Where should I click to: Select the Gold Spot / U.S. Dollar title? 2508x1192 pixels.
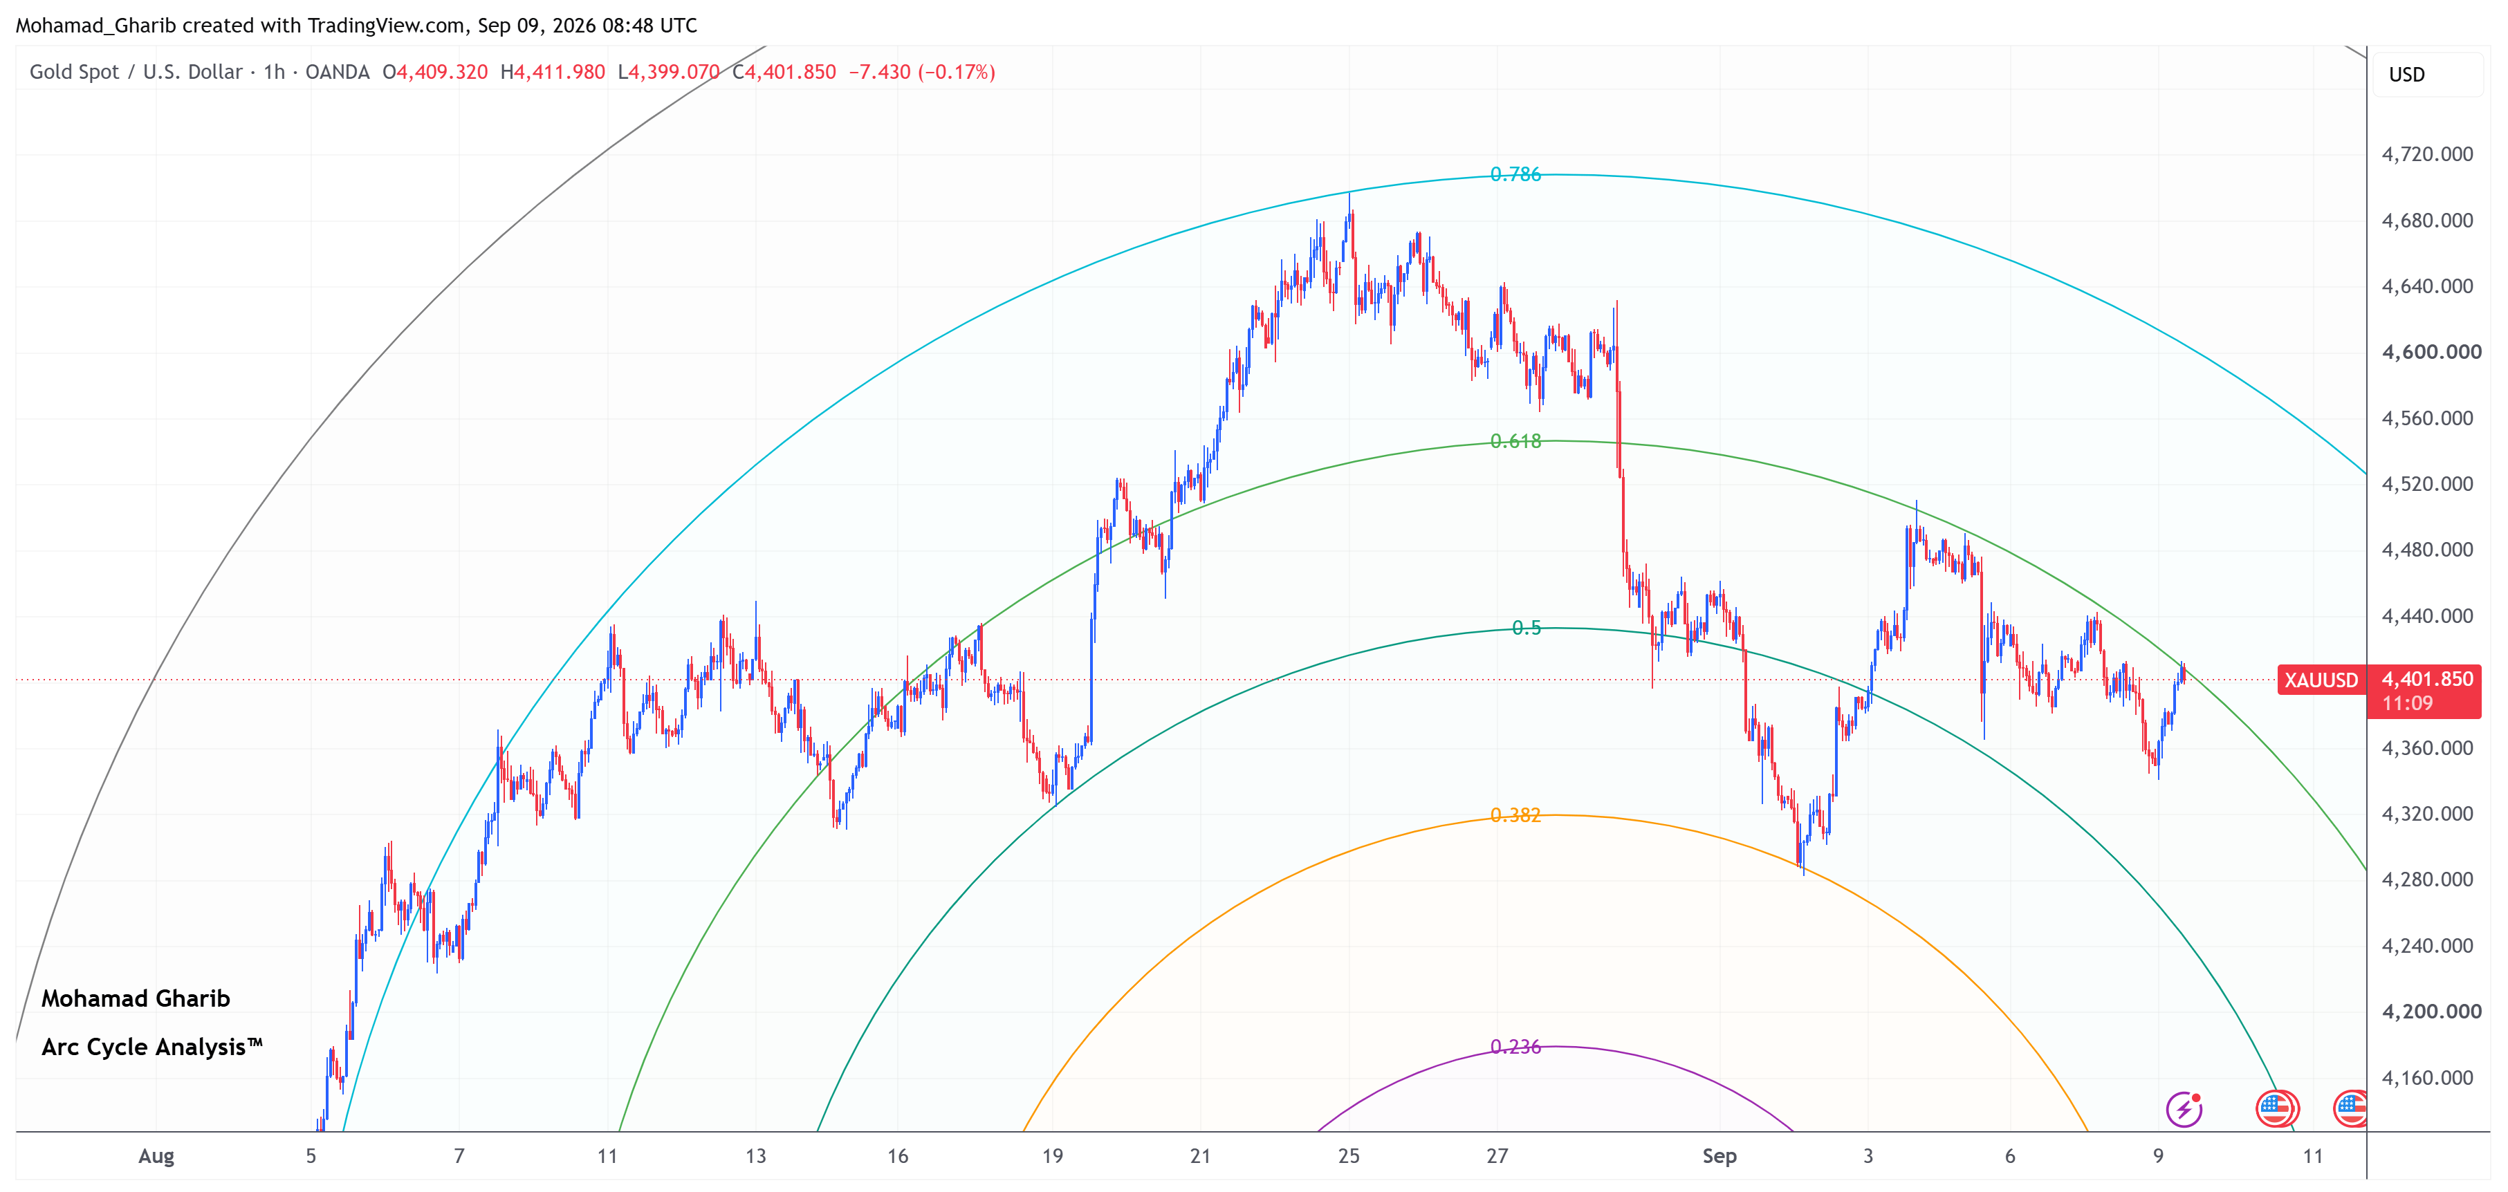tap(136, 72)
